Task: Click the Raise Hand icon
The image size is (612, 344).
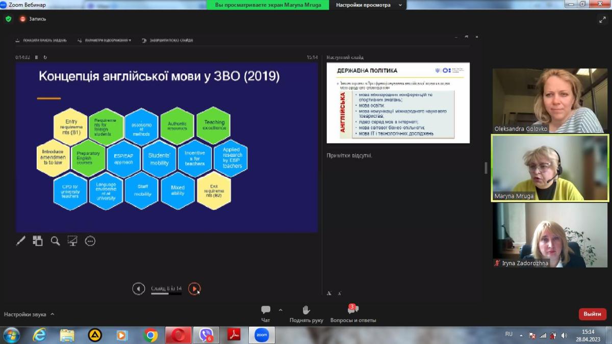Action: click(306, 310)
